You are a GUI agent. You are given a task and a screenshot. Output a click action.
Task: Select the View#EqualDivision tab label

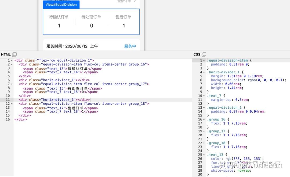(61, 5)
